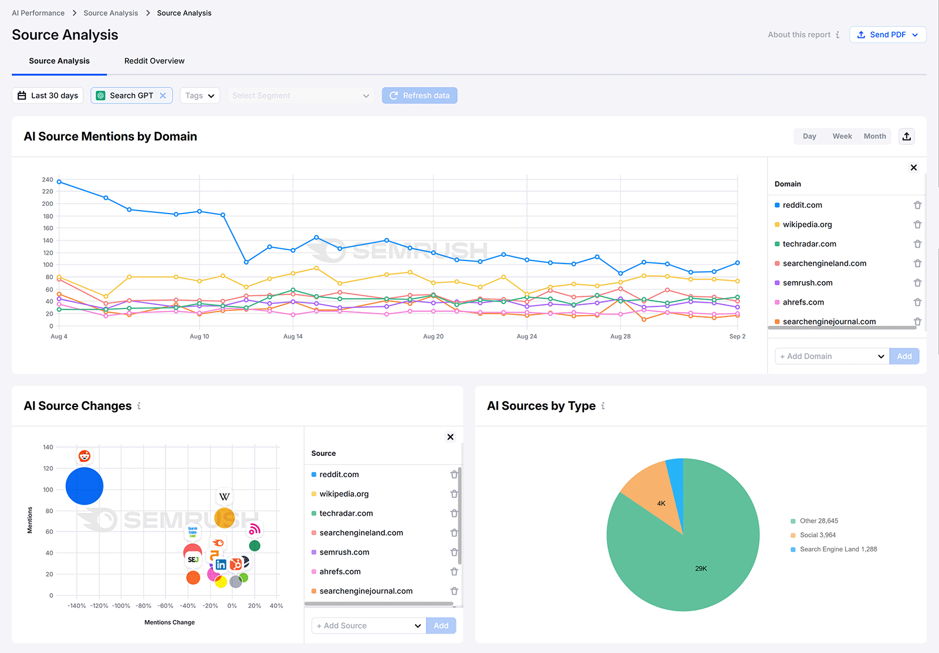Screen dimensions: 939x653
Task: Open the Add Domain dropdown
Action: 831,356
